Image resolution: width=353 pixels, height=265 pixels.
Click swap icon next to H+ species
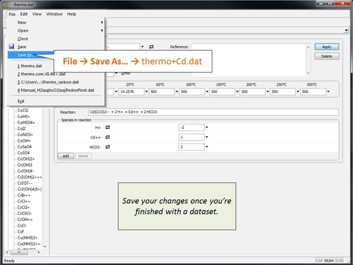(x=108, y=128)
